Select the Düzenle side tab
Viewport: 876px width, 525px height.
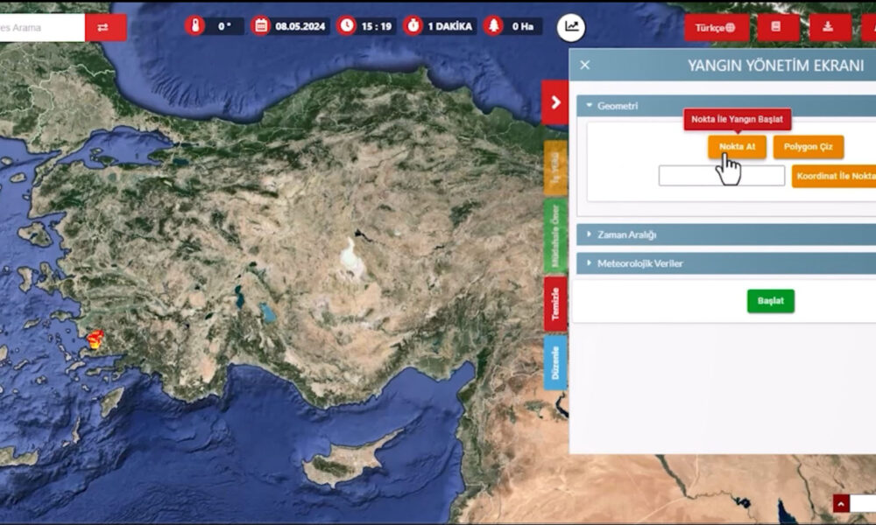(x=555, y=362)
